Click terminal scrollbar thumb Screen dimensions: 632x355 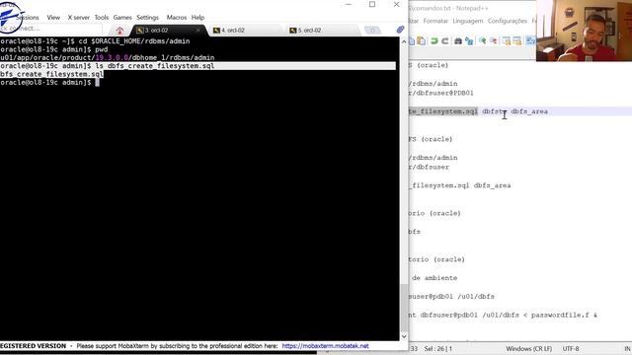[x=404, y=307]
